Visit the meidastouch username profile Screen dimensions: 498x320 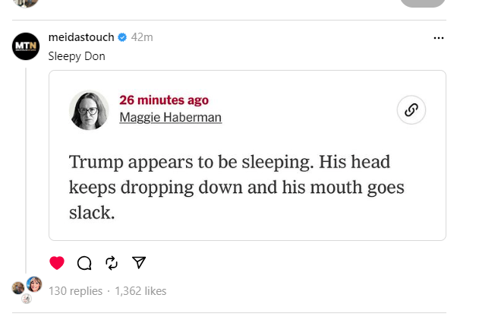tap(81, 37)
